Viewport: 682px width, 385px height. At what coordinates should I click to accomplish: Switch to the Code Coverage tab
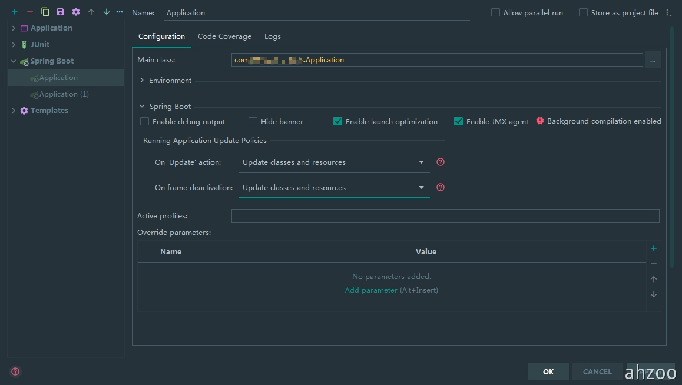(224, 36)
